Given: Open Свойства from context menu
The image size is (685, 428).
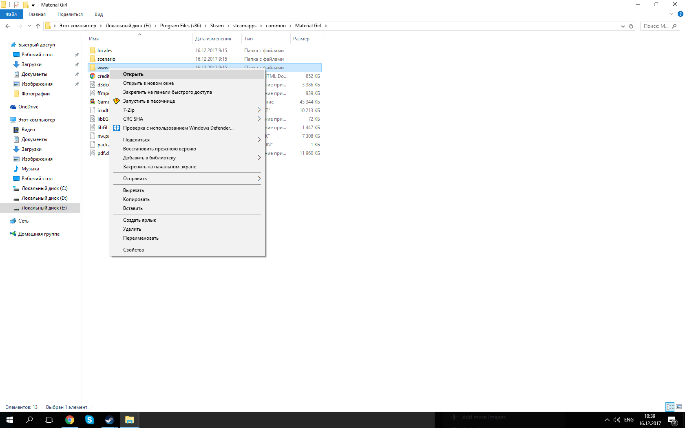Looking at the screenshot, I should 187,250.
